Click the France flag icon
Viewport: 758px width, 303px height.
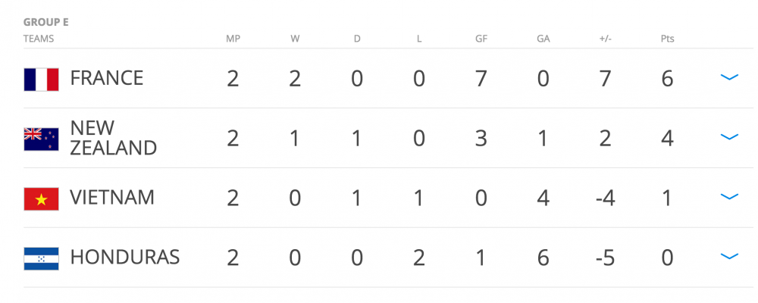click(41, 79)
